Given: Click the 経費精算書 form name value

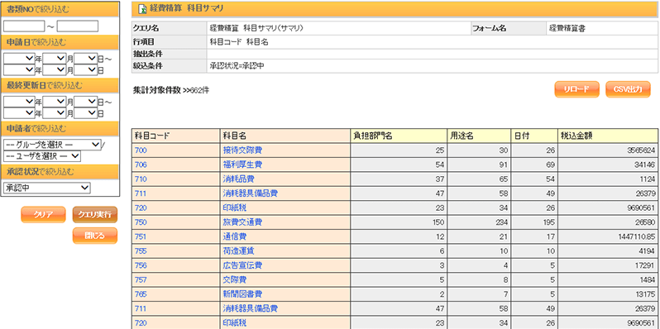Looking at the screenshot, I should (567, 29).
